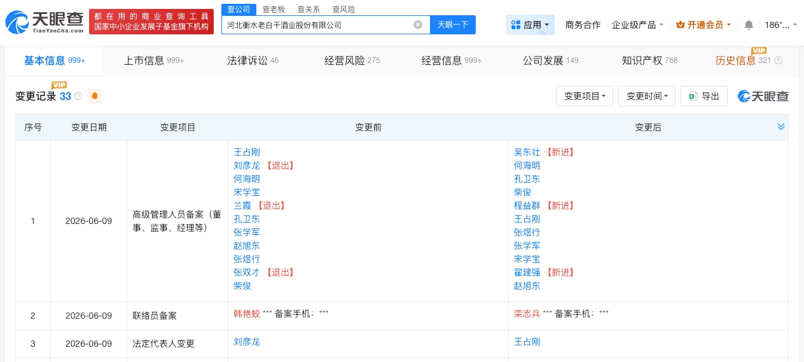Switch to 上市信息 tab
Screen dimensions: 804x362
154,60
